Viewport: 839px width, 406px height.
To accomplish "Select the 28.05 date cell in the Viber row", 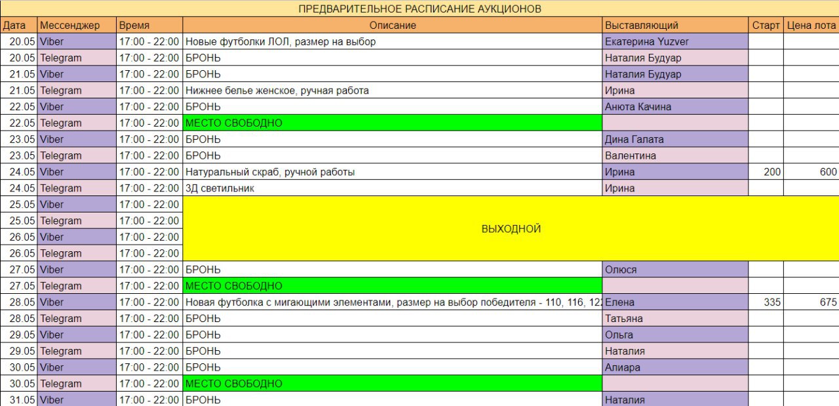I will point(18,302).
